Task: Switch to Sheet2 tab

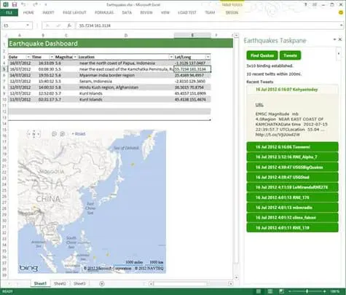Action: click(x=60, y=283)
